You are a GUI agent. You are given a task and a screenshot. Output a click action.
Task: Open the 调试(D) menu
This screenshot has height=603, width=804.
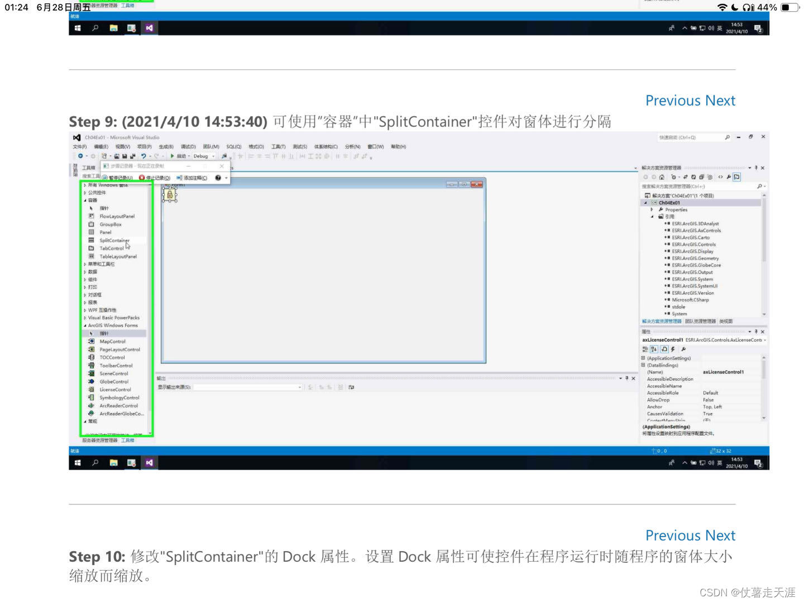pos(188,147)
